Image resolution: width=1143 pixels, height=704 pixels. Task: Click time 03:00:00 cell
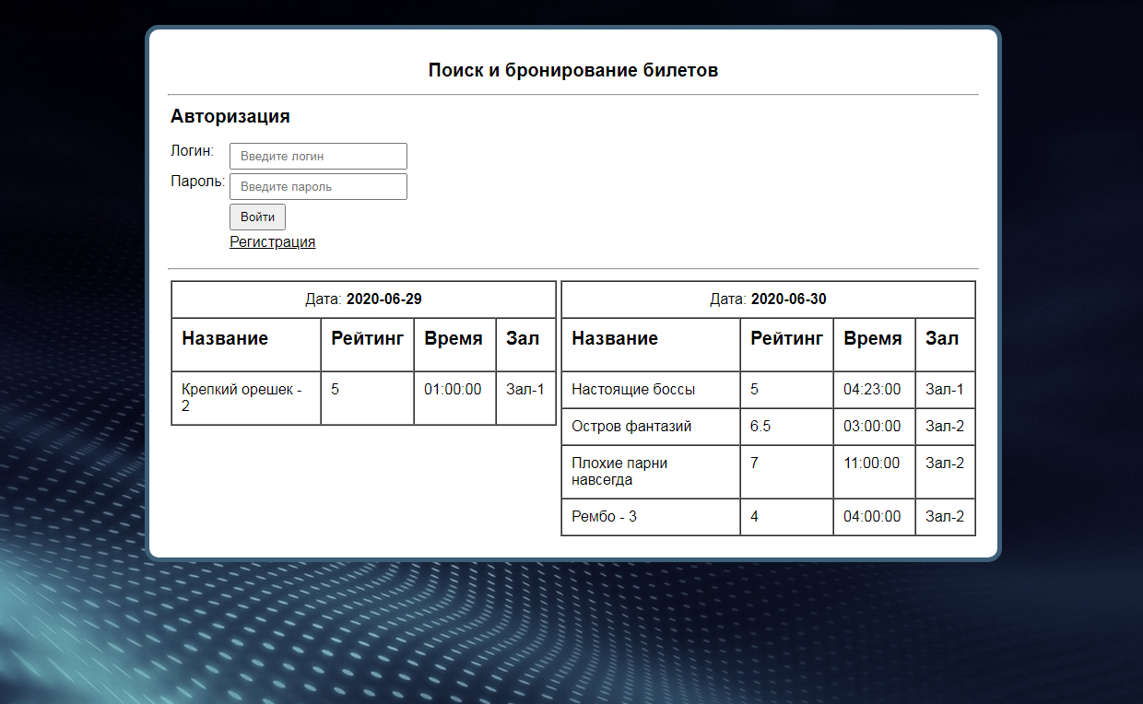(x=874, y=427)
